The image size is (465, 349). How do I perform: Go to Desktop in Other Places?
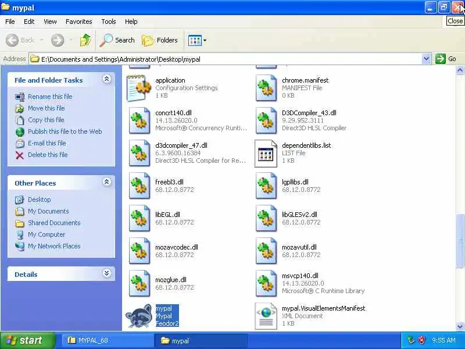coord(39,200)
